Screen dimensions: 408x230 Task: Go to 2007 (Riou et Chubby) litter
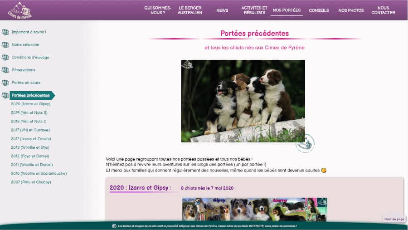[31, 182]
